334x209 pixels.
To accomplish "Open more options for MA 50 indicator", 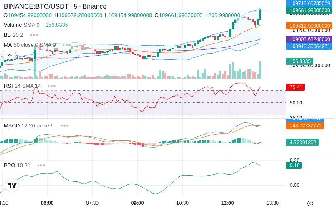I will coord(67,45).
